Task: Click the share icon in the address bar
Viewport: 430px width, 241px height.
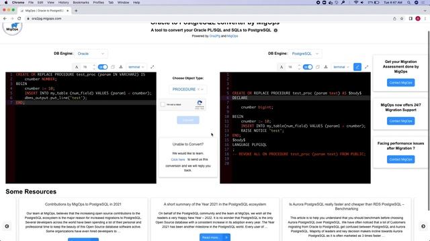Action: tap(394, 19)
